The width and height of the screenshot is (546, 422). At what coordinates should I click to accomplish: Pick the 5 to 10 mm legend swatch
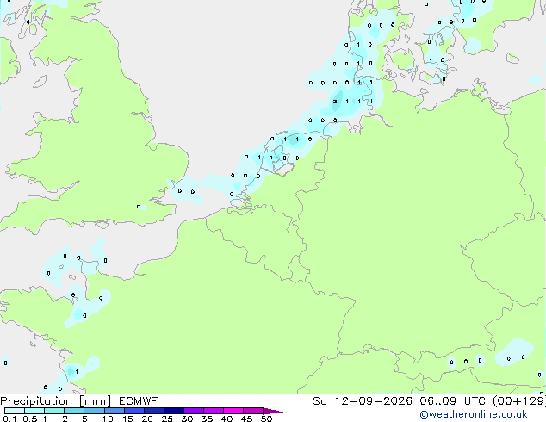(95, 411)
